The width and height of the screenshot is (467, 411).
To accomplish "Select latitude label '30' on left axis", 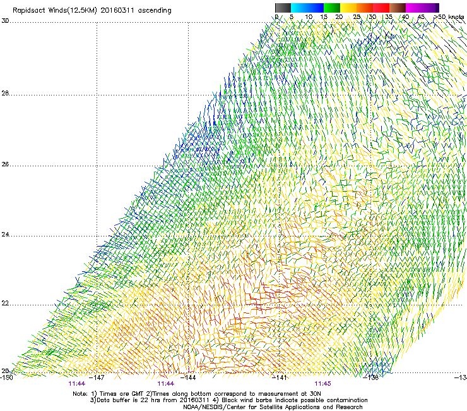I will (5, 21).
